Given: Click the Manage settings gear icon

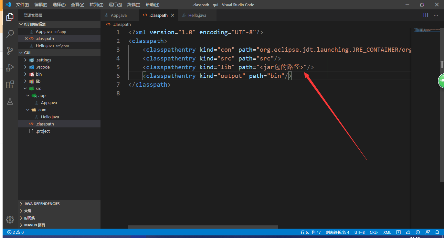Looking at the screenshot, I should (x=10, y=220).
